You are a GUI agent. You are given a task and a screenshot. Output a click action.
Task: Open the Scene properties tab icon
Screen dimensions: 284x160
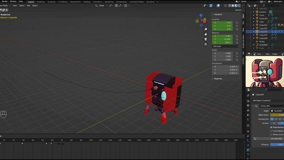(x=248, y=115)
